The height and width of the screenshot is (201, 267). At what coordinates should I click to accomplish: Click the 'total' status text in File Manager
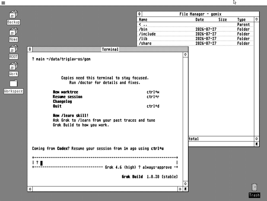coord(194,139)
